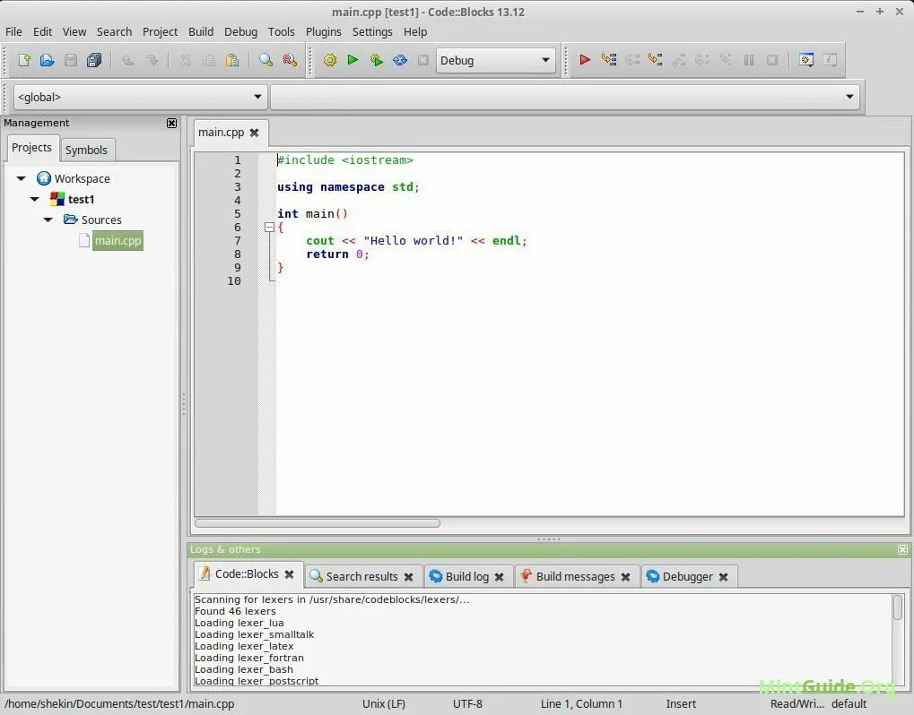The image size is (914, 715).
Task: Click the Build gear icon
Action: coord(330,60)
